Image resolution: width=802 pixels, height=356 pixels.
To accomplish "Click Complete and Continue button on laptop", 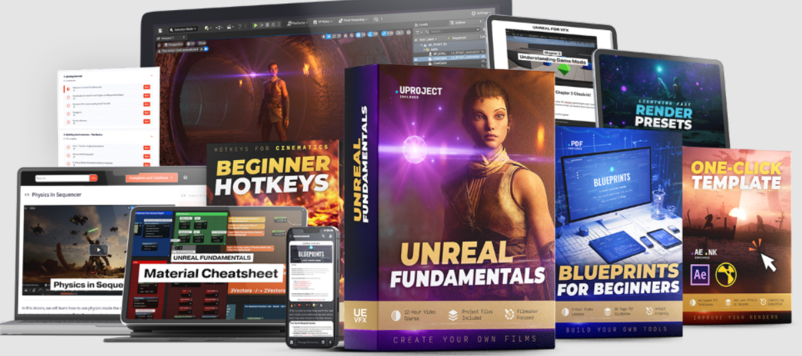I will (x=151, y=178).
